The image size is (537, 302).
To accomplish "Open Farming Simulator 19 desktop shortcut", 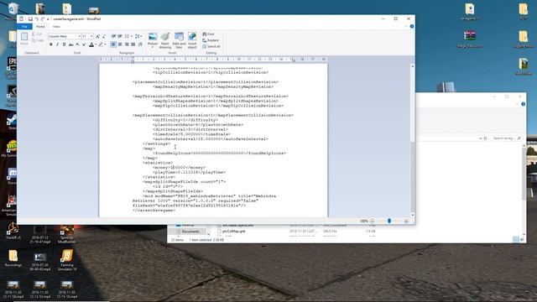I will [x=67, y=260].
